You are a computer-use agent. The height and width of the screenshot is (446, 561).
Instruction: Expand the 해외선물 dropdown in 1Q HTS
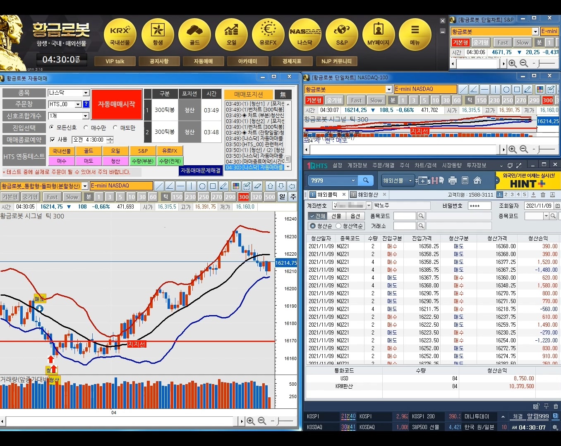click(x=410, y=180)
